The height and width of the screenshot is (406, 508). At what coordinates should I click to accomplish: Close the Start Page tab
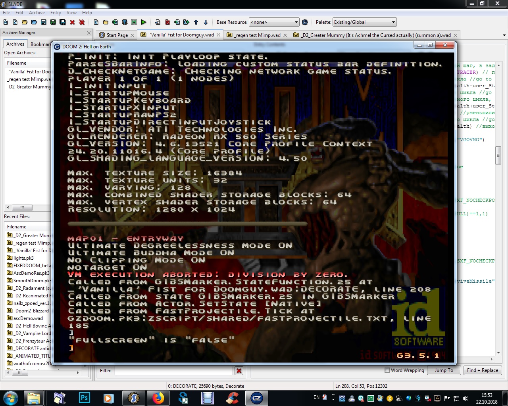132,35
